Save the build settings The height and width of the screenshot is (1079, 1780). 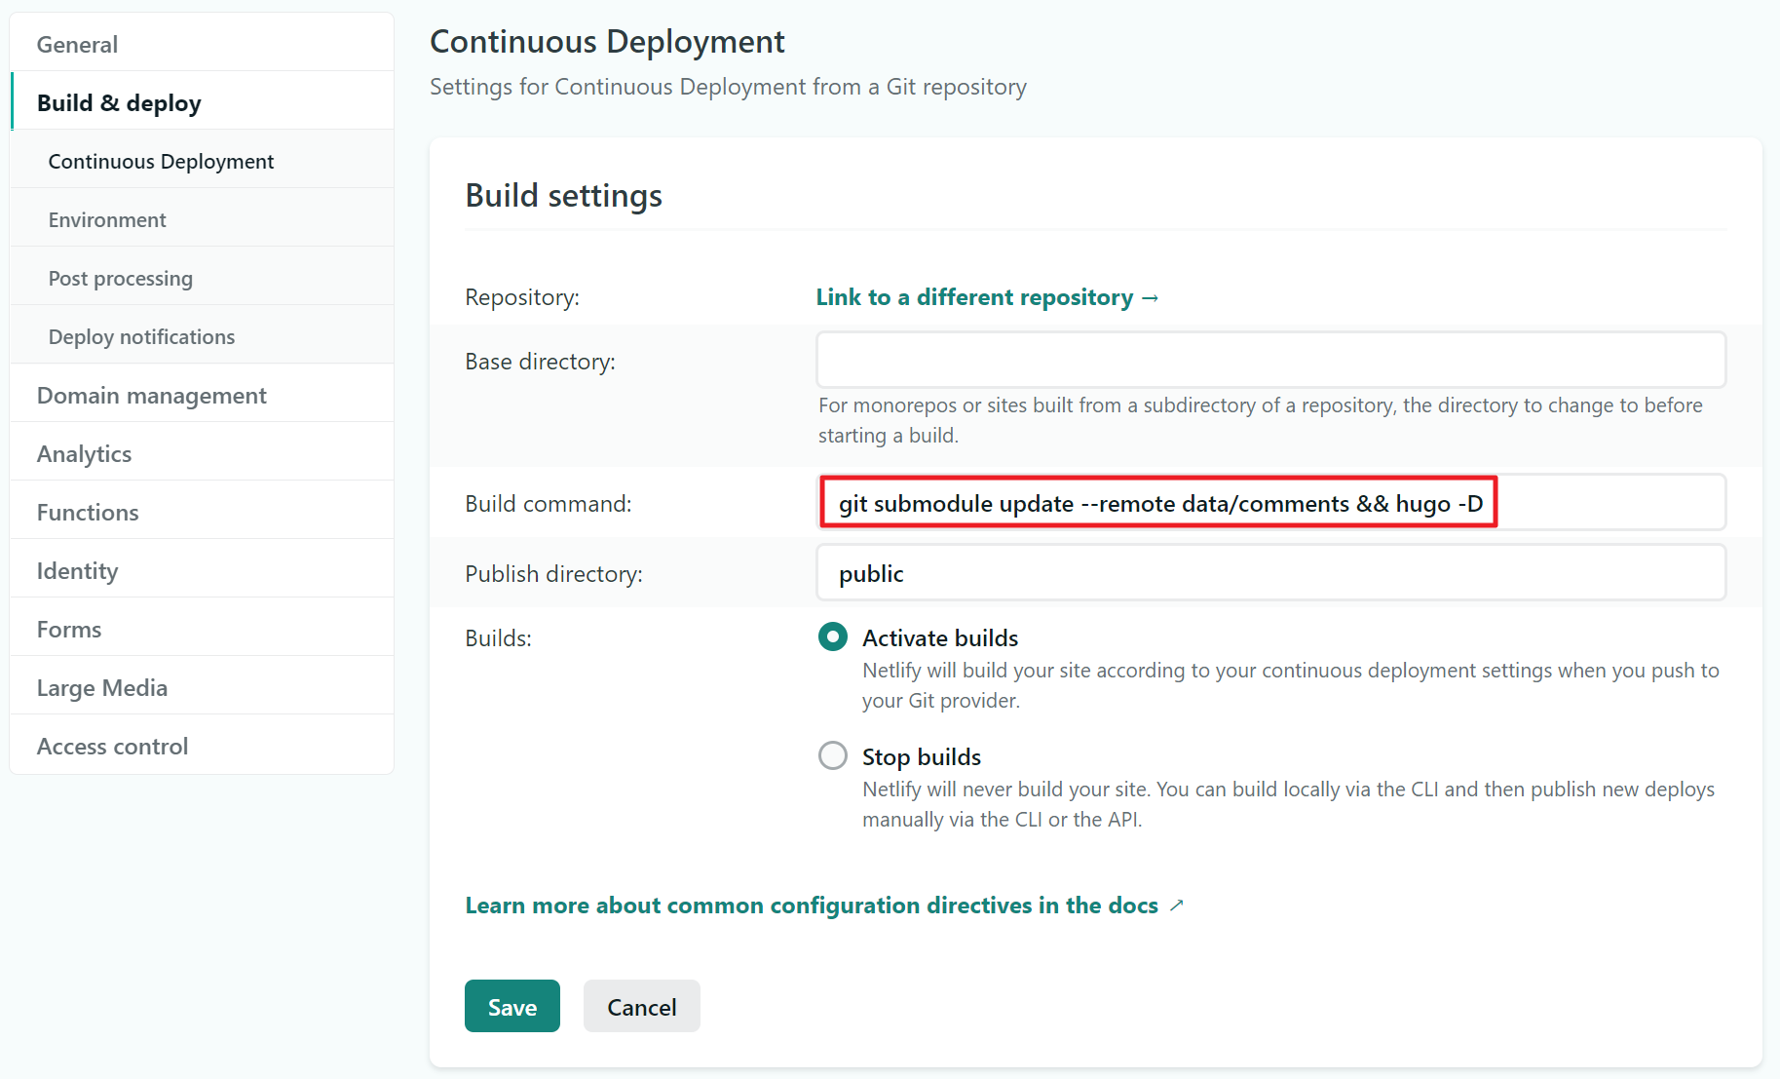point(512,1006)
